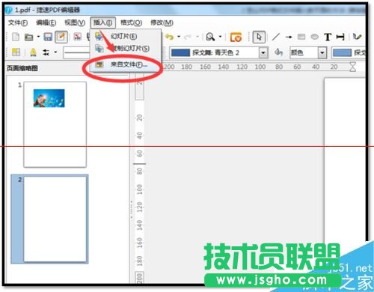Click the Open folder icon
374x292 pixels.
[x=28, y=37]
